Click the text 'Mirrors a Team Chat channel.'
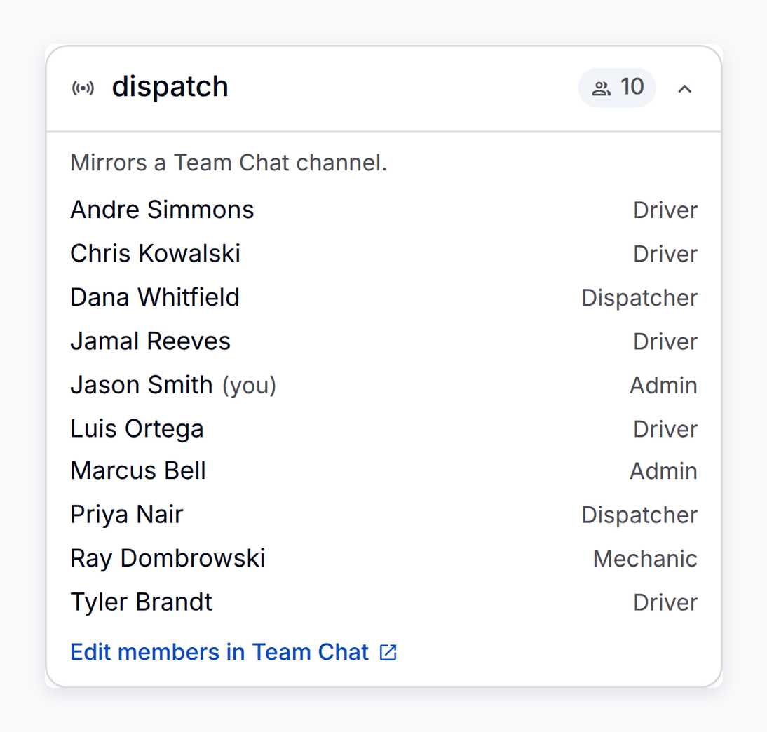767x732 pixels. click(229, 163)
